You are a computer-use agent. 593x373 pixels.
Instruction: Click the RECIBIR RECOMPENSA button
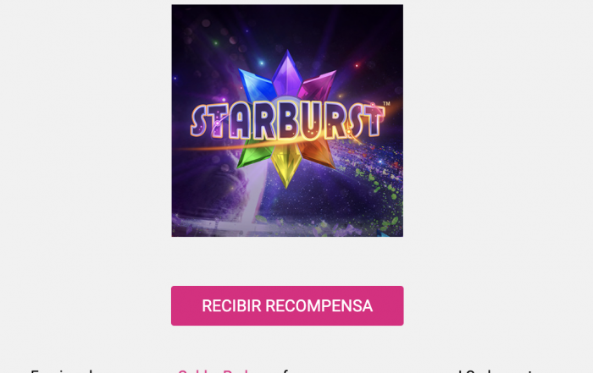point(287,305)
